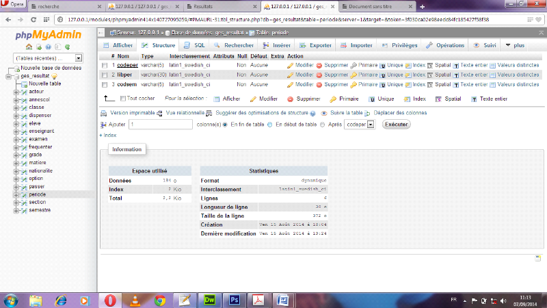Screen dimensions: 547x308
Task: Select the En fin de table radio
Action: tap(225, 125)
